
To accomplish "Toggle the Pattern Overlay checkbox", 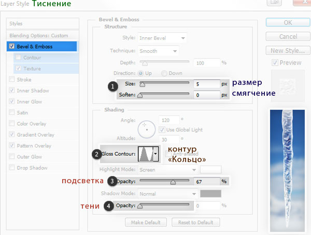I will coord(12,145).
